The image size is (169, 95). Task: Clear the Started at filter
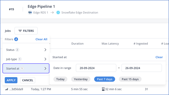[x=159, y=57]
